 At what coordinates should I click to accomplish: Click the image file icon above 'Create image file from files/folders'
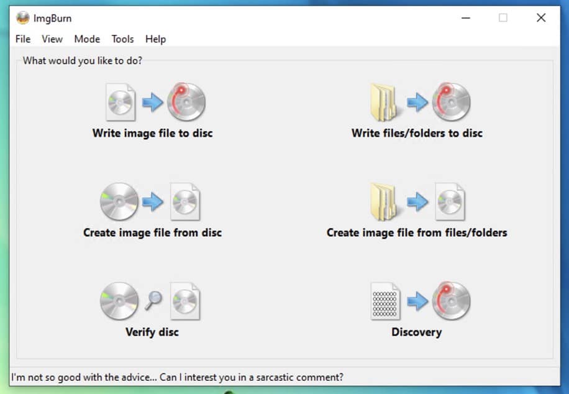[x=450, y=202]
